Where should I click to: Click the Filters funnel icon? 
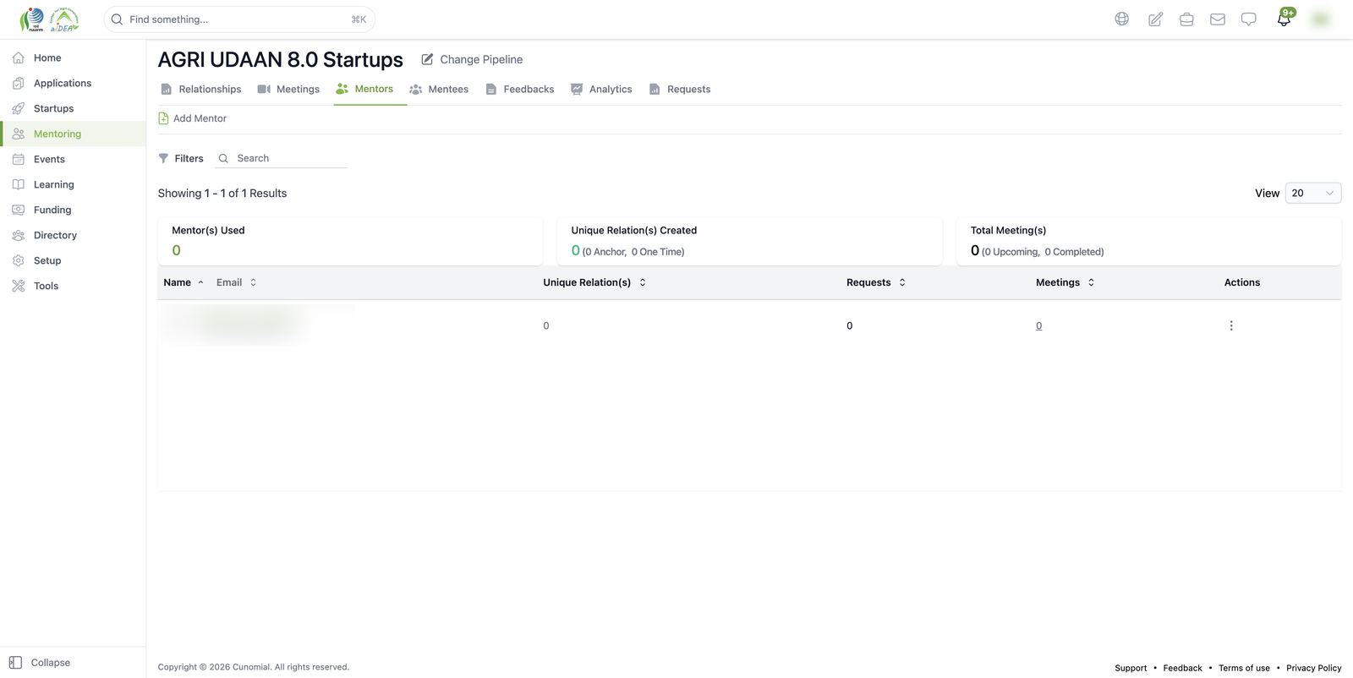(x=163, y=158)
